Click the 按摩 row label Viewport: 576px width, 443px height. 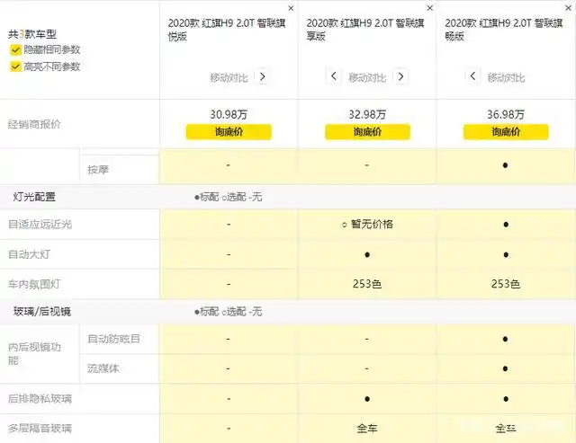(x=98, y=170)
